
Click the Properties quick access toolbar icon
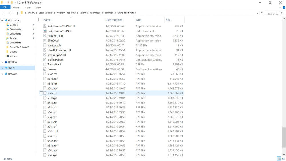[x=8, y=3]
